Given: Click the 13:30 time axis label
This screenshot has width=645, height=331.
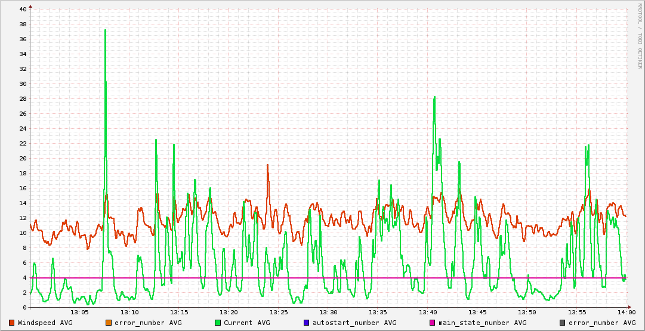Looking at the screenshot, I should point(328,313).
